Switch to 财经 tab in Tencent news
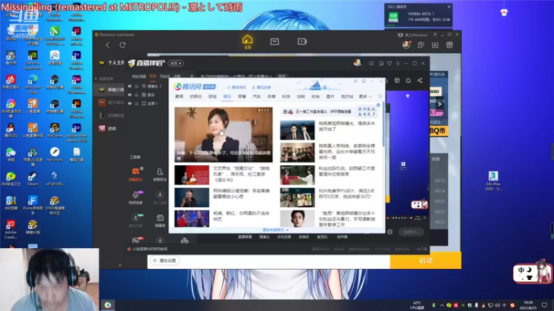 (x=213, y=96)
